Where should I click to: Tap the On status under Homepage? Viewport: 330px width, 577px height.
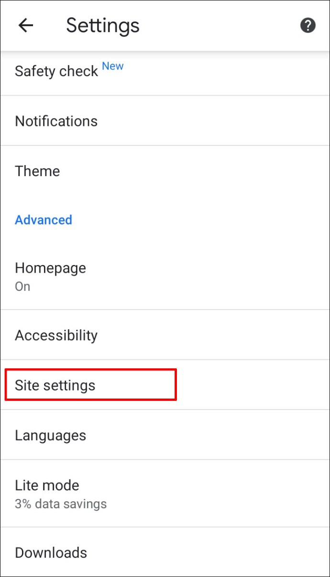(x=22, y=287)
